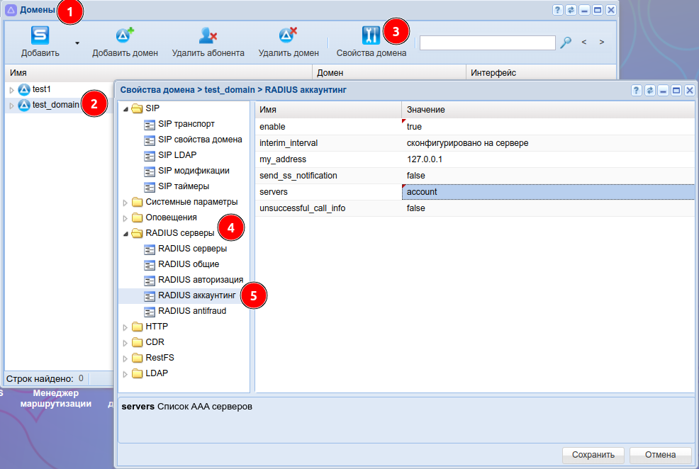Click the Добавить toolbar icon

click(x=40, y=36)
